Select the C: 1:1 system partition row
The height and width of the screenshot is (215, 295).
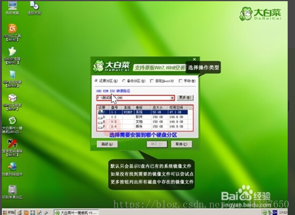coord(143,112)
